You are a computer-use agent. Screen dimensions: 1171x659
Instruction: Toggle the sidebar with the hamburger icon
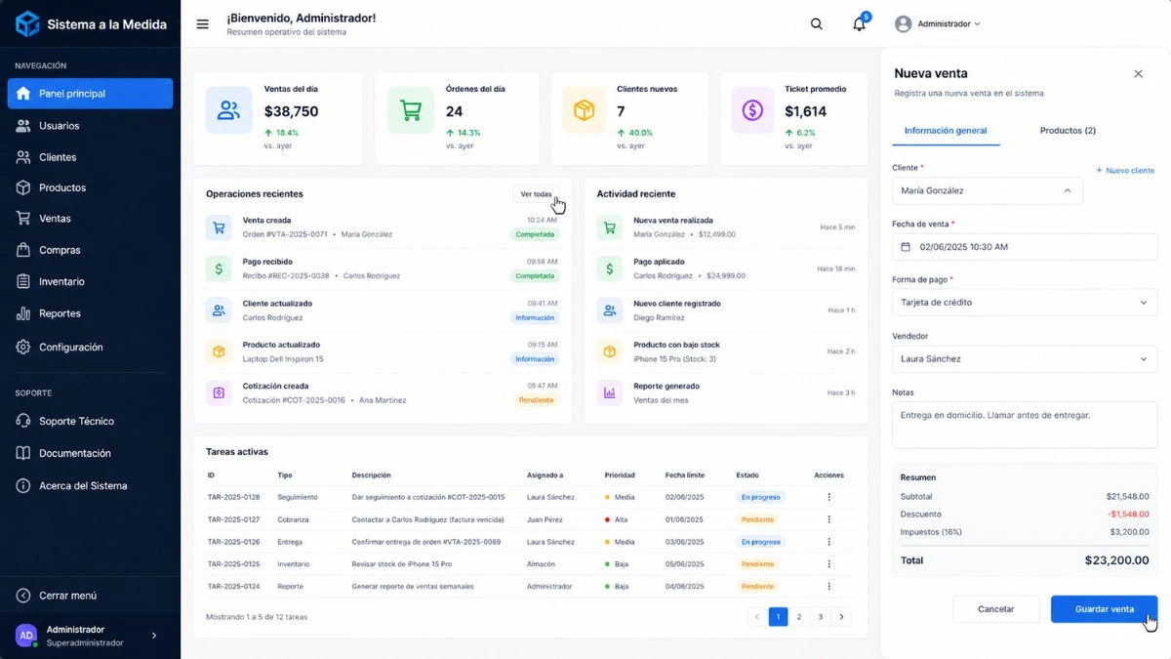202,22
